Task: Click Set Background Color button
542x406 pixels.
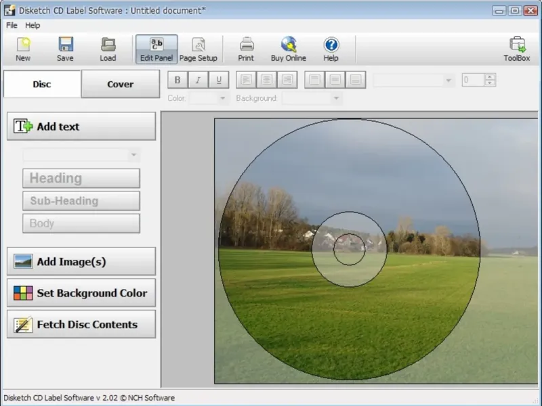Action: 81,293
